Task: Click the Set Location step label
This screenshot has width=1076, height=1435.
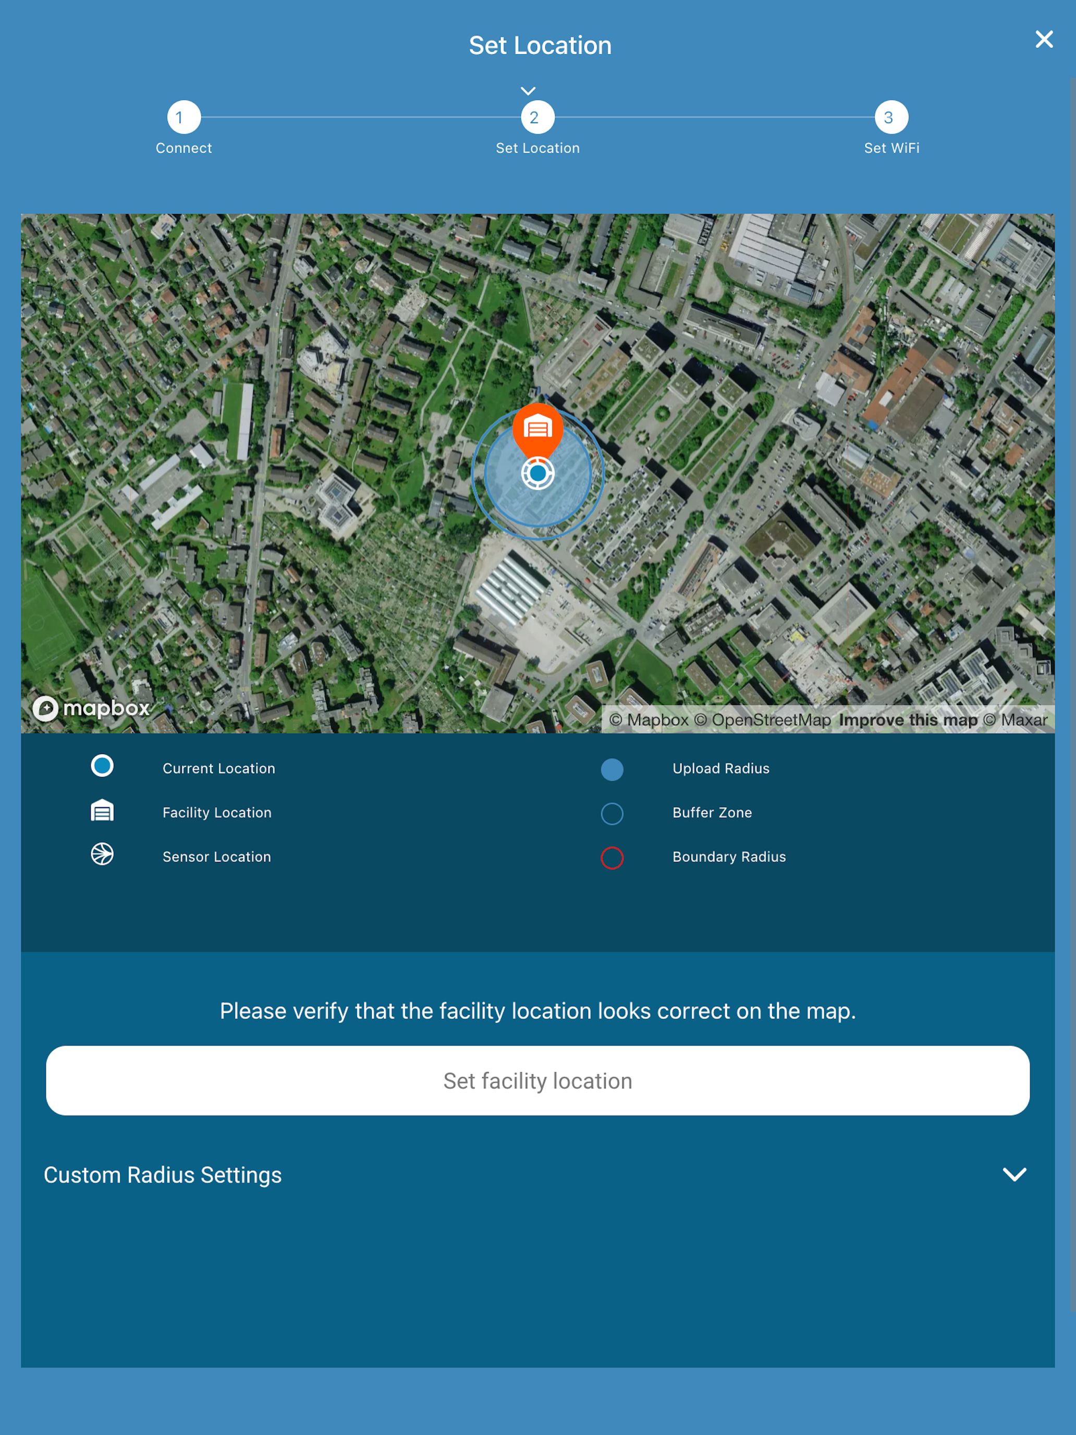Action: point(537,148)
